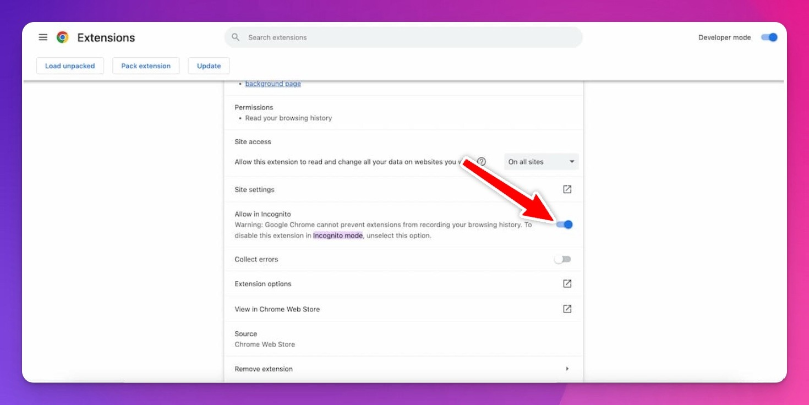Click the Pack extension button

[146, 66]
